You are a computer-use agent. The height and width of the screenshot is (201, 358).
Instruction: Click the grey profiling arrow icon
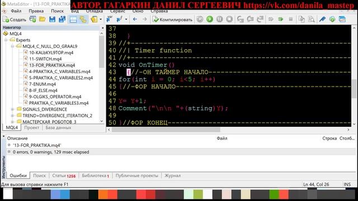coord(271,20)
